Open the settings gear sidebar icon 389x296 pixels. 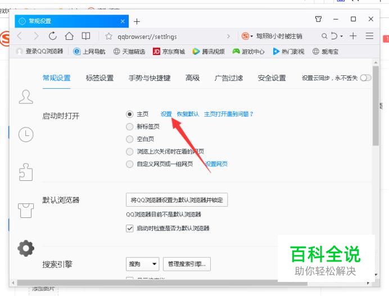(26, 248)
